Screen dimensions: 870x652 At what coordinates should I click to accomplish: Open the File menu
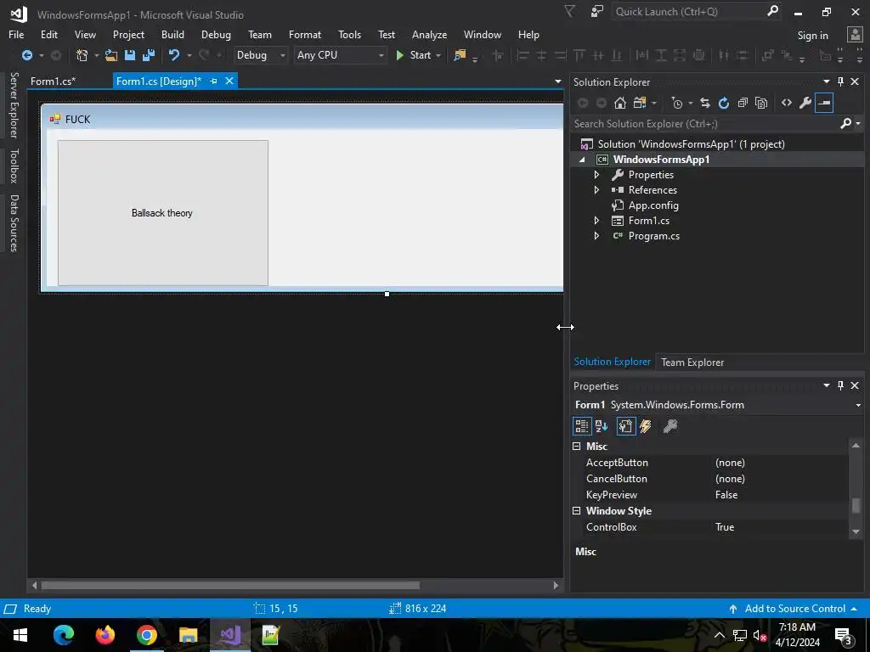click(16, 34)
